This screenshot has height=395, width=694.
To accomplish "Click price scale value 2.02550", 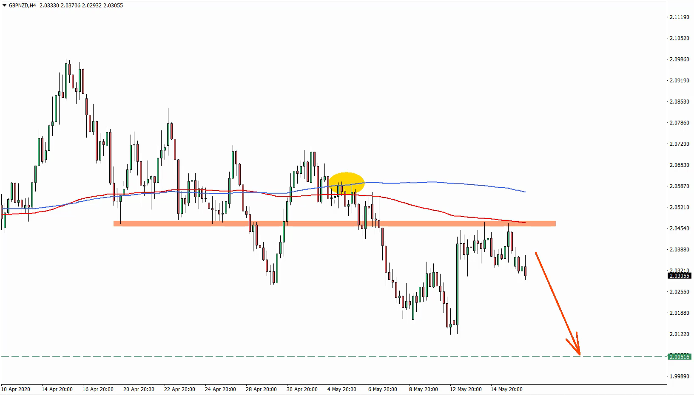I will tap(679, 292).
